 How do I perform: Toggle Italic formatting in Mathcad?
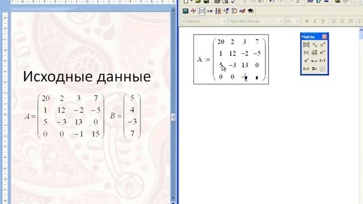[315, 22]
